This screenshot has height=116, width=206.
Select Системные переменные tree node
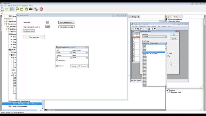(21, 101)
